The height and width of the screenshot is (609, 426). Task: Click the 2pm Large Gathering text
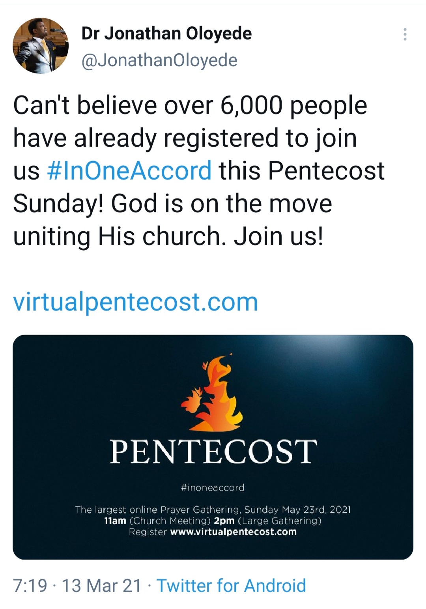268,521
